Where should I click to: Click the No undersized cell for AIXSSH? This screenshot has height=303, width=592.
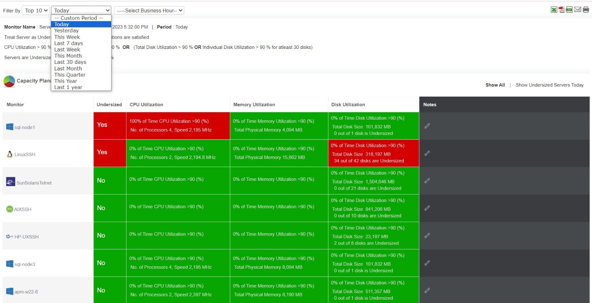(110, 208)
